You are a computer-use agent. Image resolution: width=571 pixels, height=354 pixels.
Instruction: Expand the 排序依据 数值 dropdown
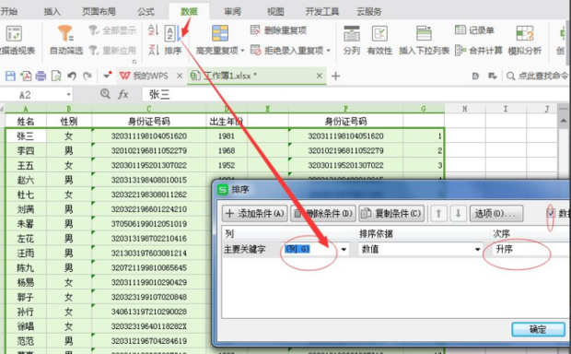477,250
